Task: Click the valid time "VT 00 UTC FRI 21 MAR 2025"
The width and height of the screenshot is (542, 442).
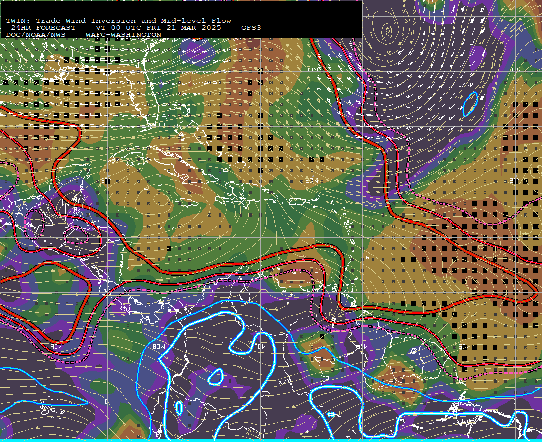Action: click(x=159, y=28)
